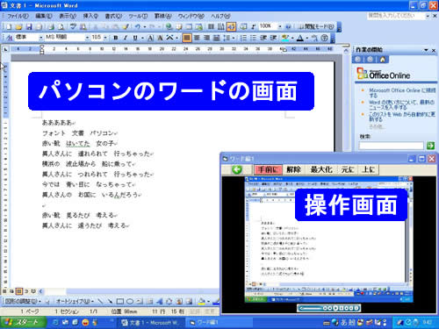Click the Format Painter brush icon

(x=126, y=27)
